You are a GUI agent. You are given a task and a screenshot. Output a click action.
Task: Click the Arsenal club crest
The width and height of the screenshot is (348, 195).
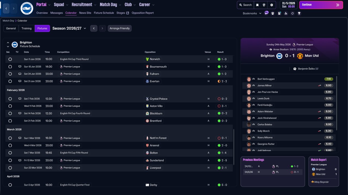tap(147, 145)
